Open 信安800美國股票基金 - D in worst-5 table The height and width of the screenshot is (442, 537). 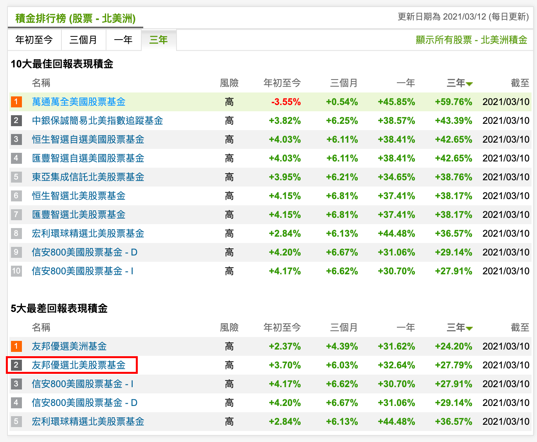[x=85, y=403]
